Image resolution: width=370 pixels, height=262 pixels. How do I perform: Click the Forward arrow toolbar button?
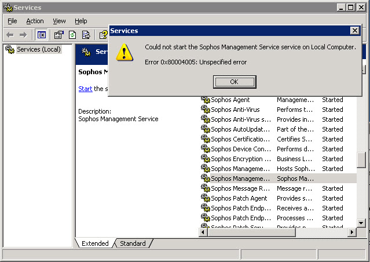[23, 35]
